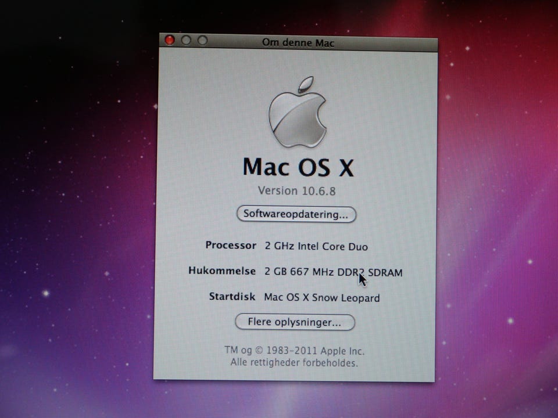The height and width of the screenshot is (418, 558).
Task: Click the Om denne Mac window title
Action: pyautogui.click(x=298, y=43)
